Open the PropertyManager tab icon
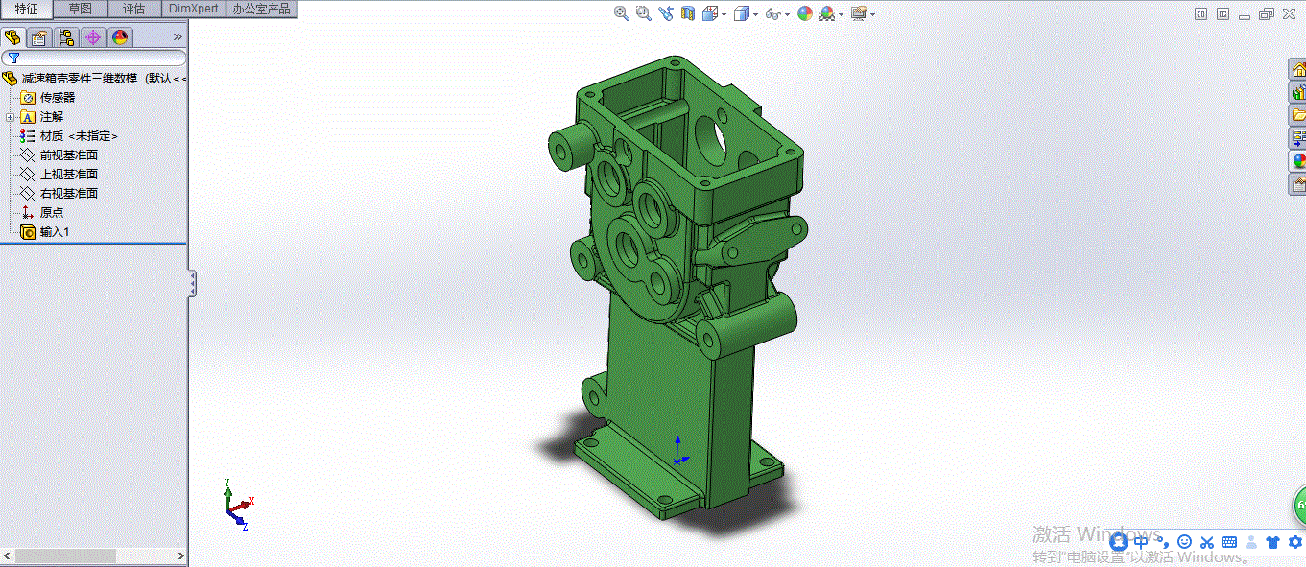This screenshot has height=567, width=1306. [39, 37]
